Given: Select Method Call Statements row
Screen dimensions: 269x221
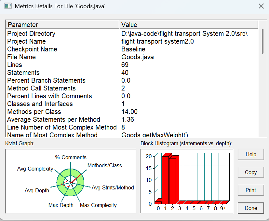Looking at the screenshot, I should 41,88.
